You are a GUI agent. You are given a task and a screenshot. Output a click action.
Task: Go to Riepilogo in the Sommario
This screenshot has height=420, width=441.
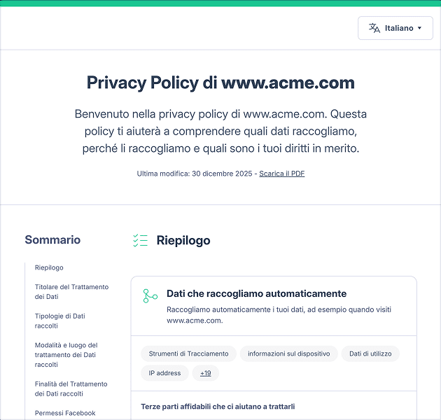click(49, 267)
